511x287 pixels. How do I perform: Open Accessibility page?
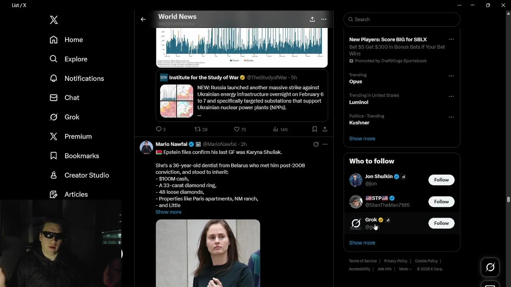360,269
